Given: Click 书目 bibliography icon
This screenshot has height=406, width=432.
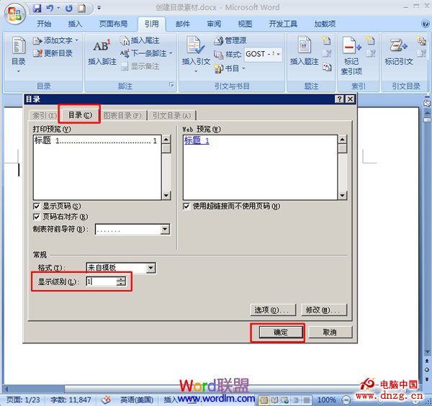Looking at the screenshot, I should click(218, 68).
